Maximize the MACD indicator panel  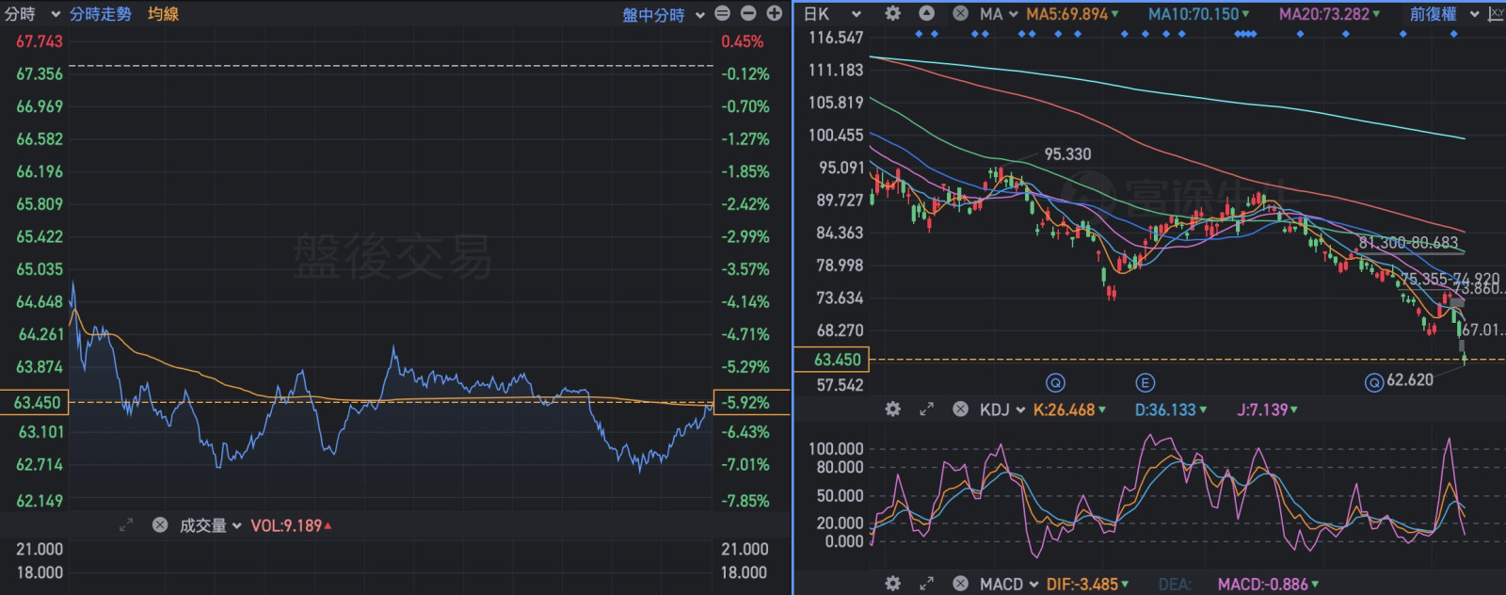tap(926, 584)
